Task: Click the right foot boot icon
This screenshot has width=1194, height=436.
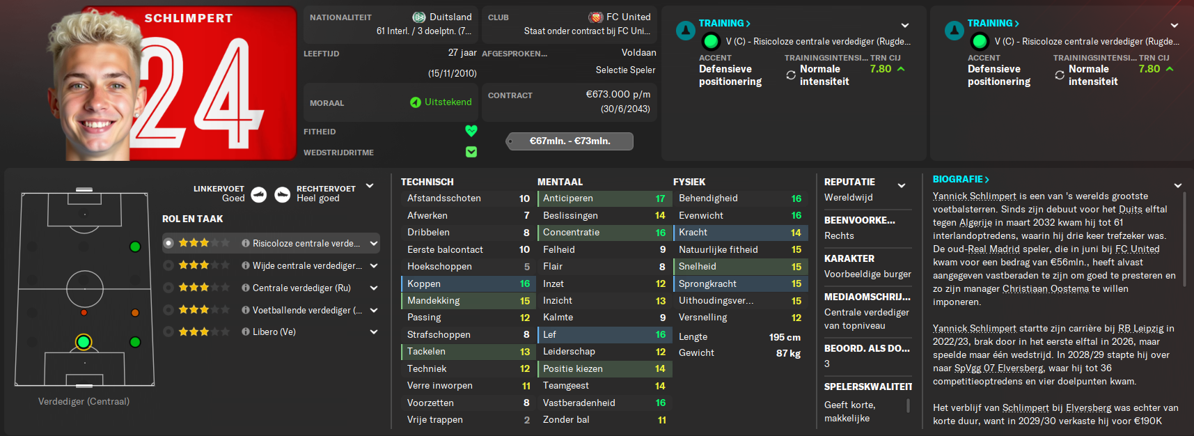Action: coord(282,194)
